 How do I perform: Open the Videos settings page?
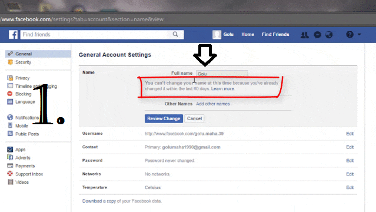[22, 182]
